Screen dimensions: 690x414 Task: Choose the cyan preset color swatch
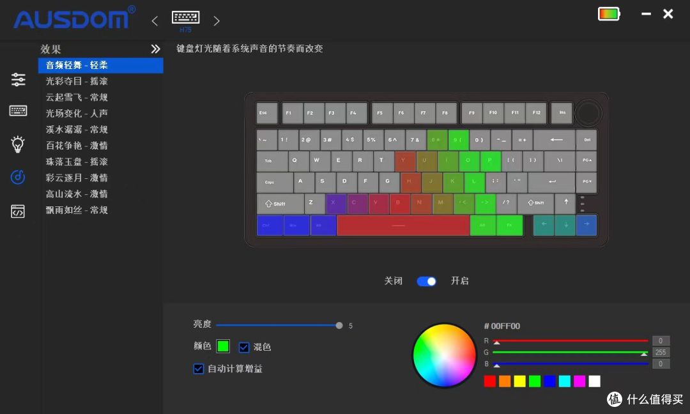(x=565, y=381)
